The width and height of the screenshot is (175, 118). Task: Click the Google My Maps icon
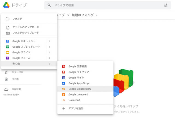[x=64, y=72]
